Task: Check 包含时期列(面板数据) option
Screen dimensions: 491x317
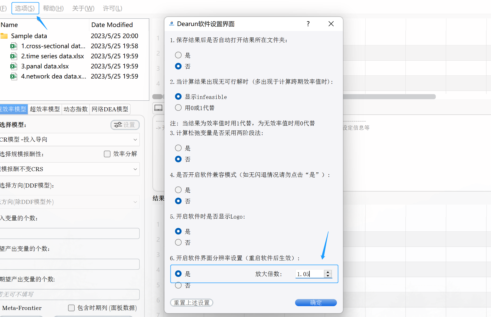Action: tap(71, 308)
